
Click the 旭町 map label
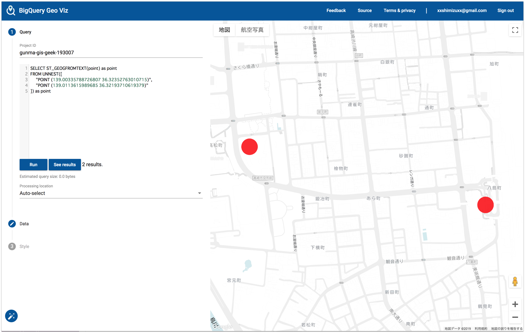(494, 64)
